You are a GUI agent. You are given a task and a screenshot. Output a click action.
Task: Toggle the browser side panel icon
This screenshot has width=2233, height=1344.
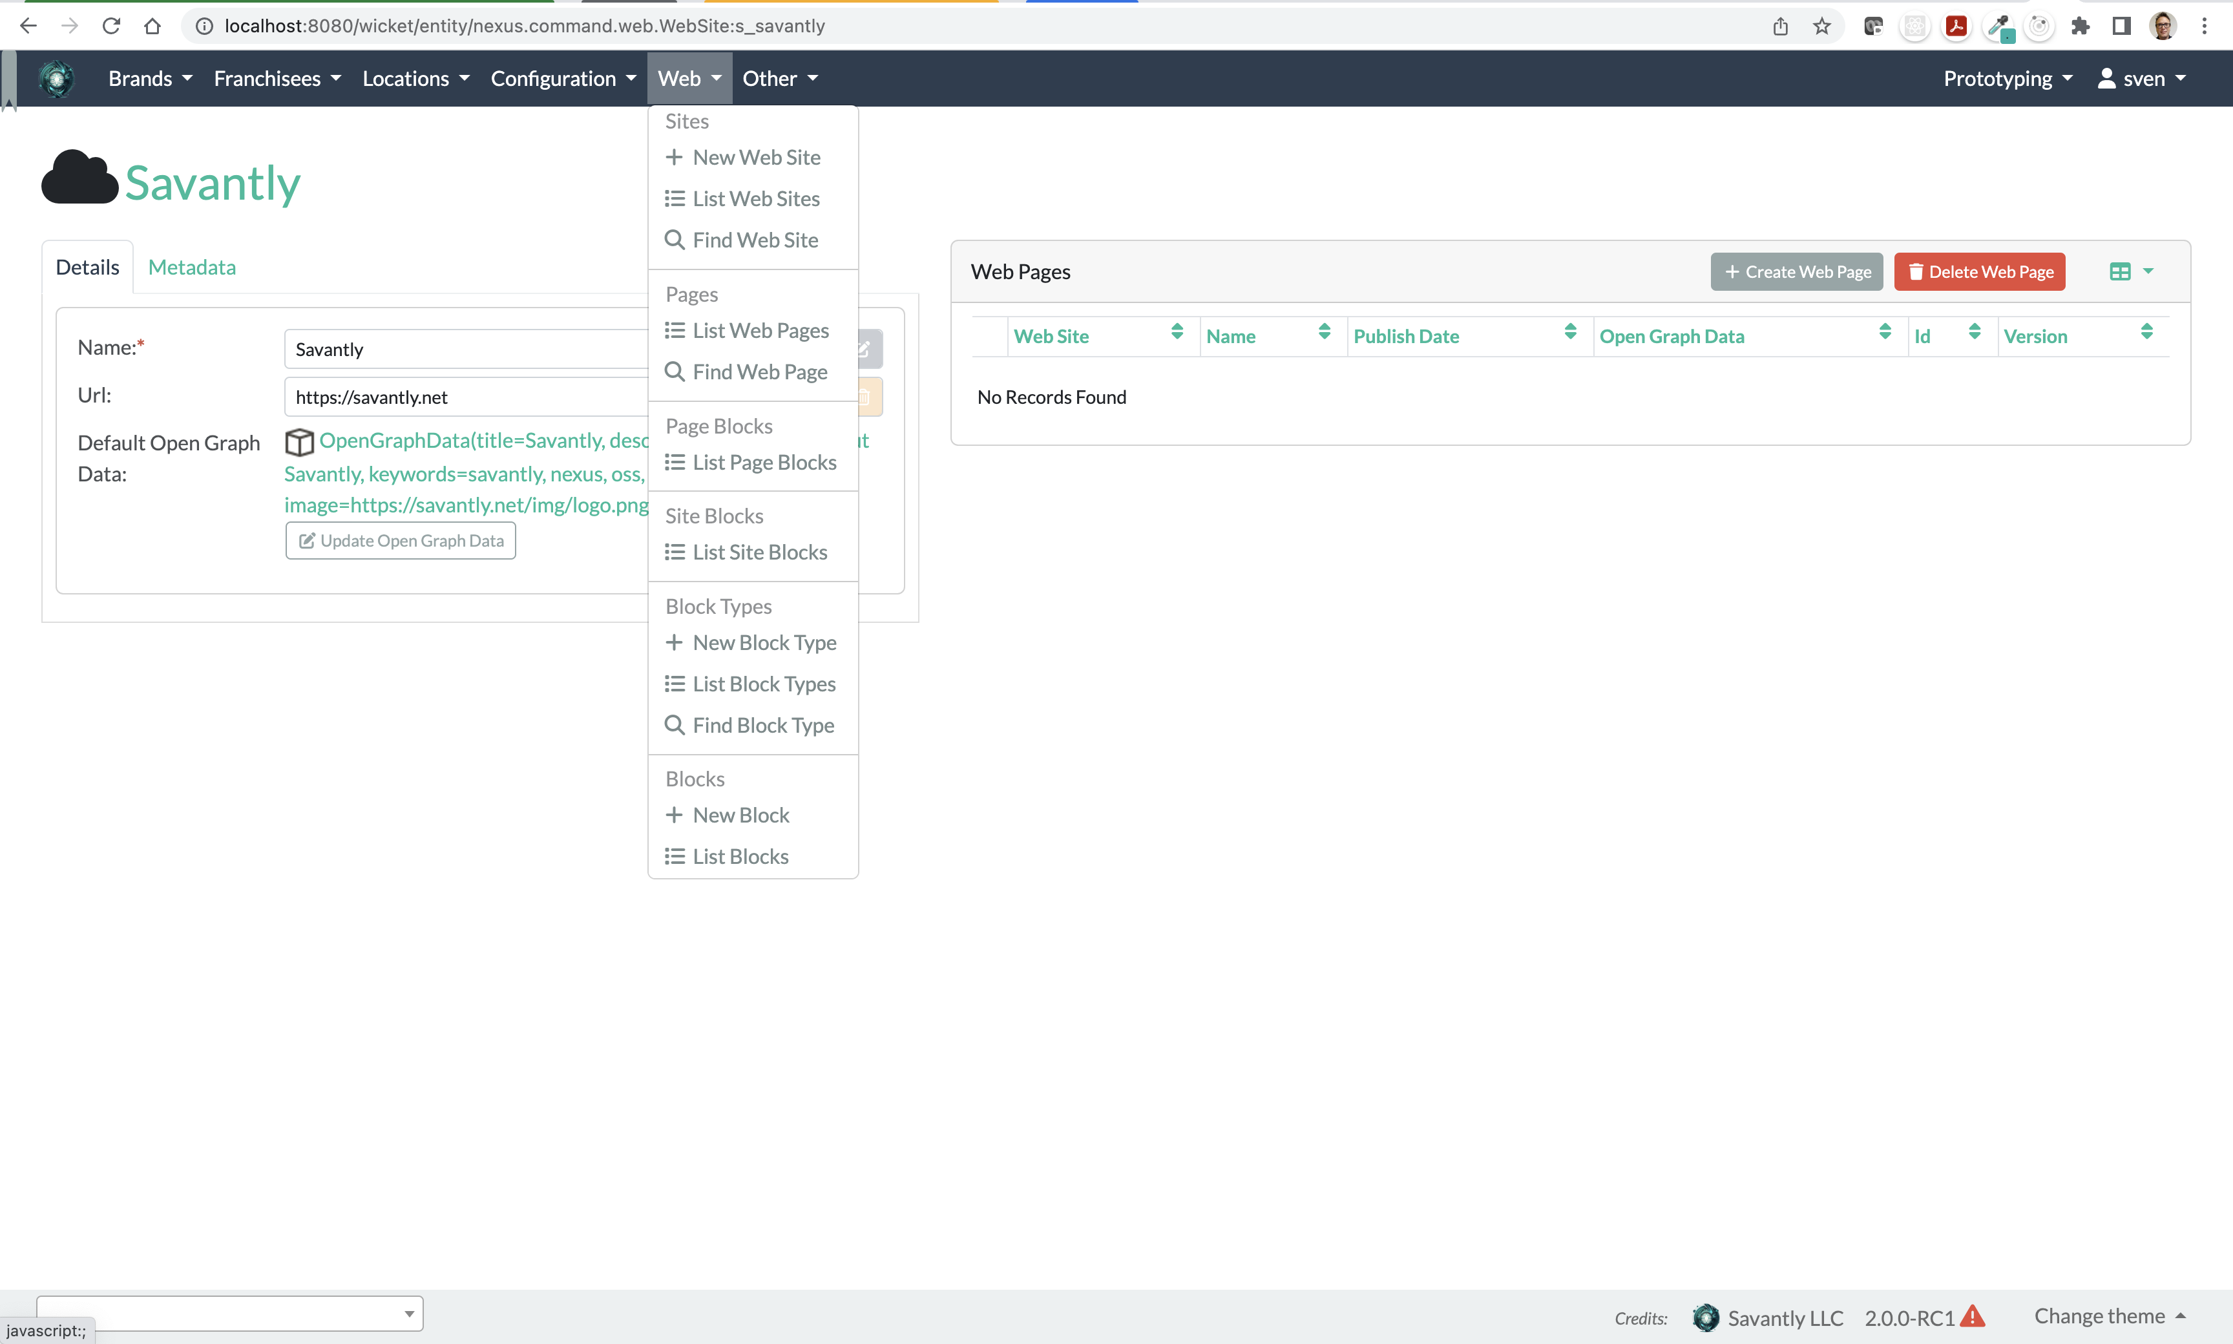pos(2122,26)
